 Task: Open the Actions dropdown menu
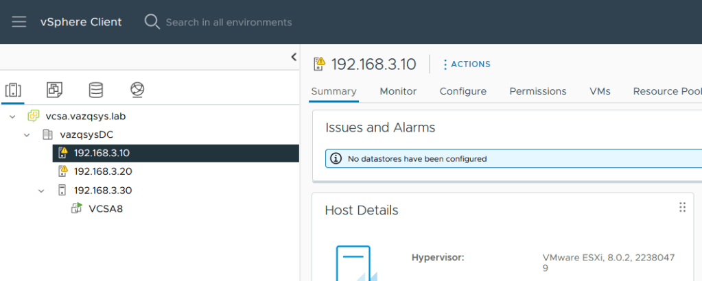point(467,64)
